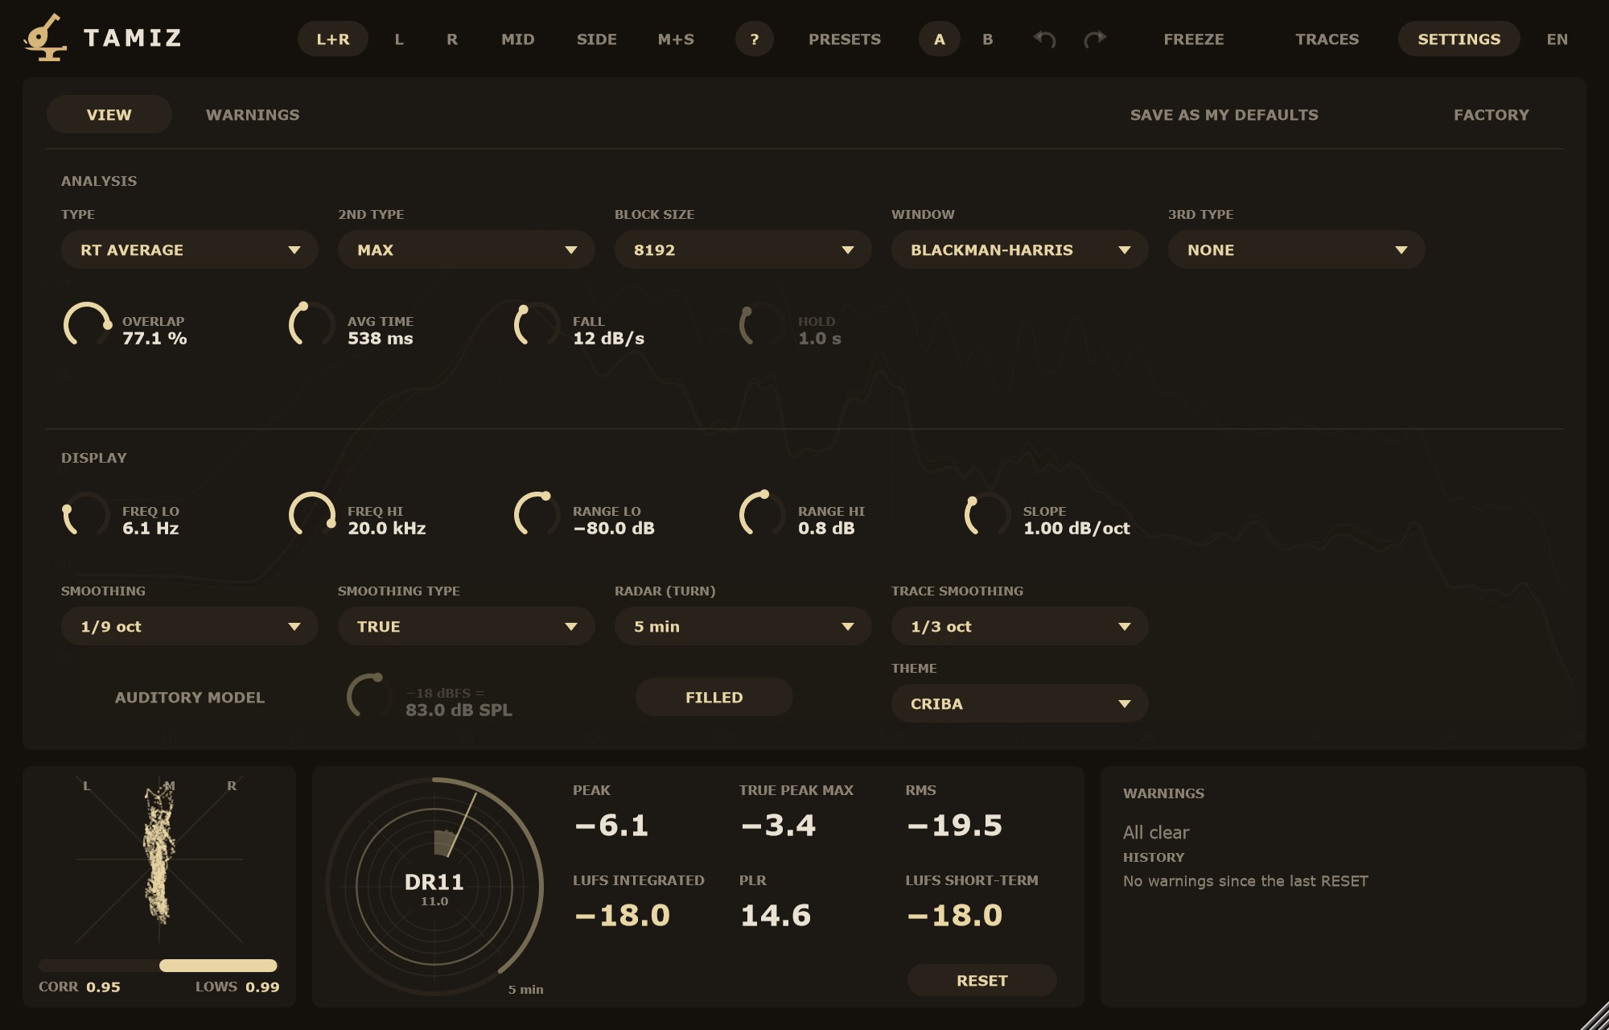Screen dimensions: 1609x1030
Task: Switch to MID channel mode
Action: point(518,39)
